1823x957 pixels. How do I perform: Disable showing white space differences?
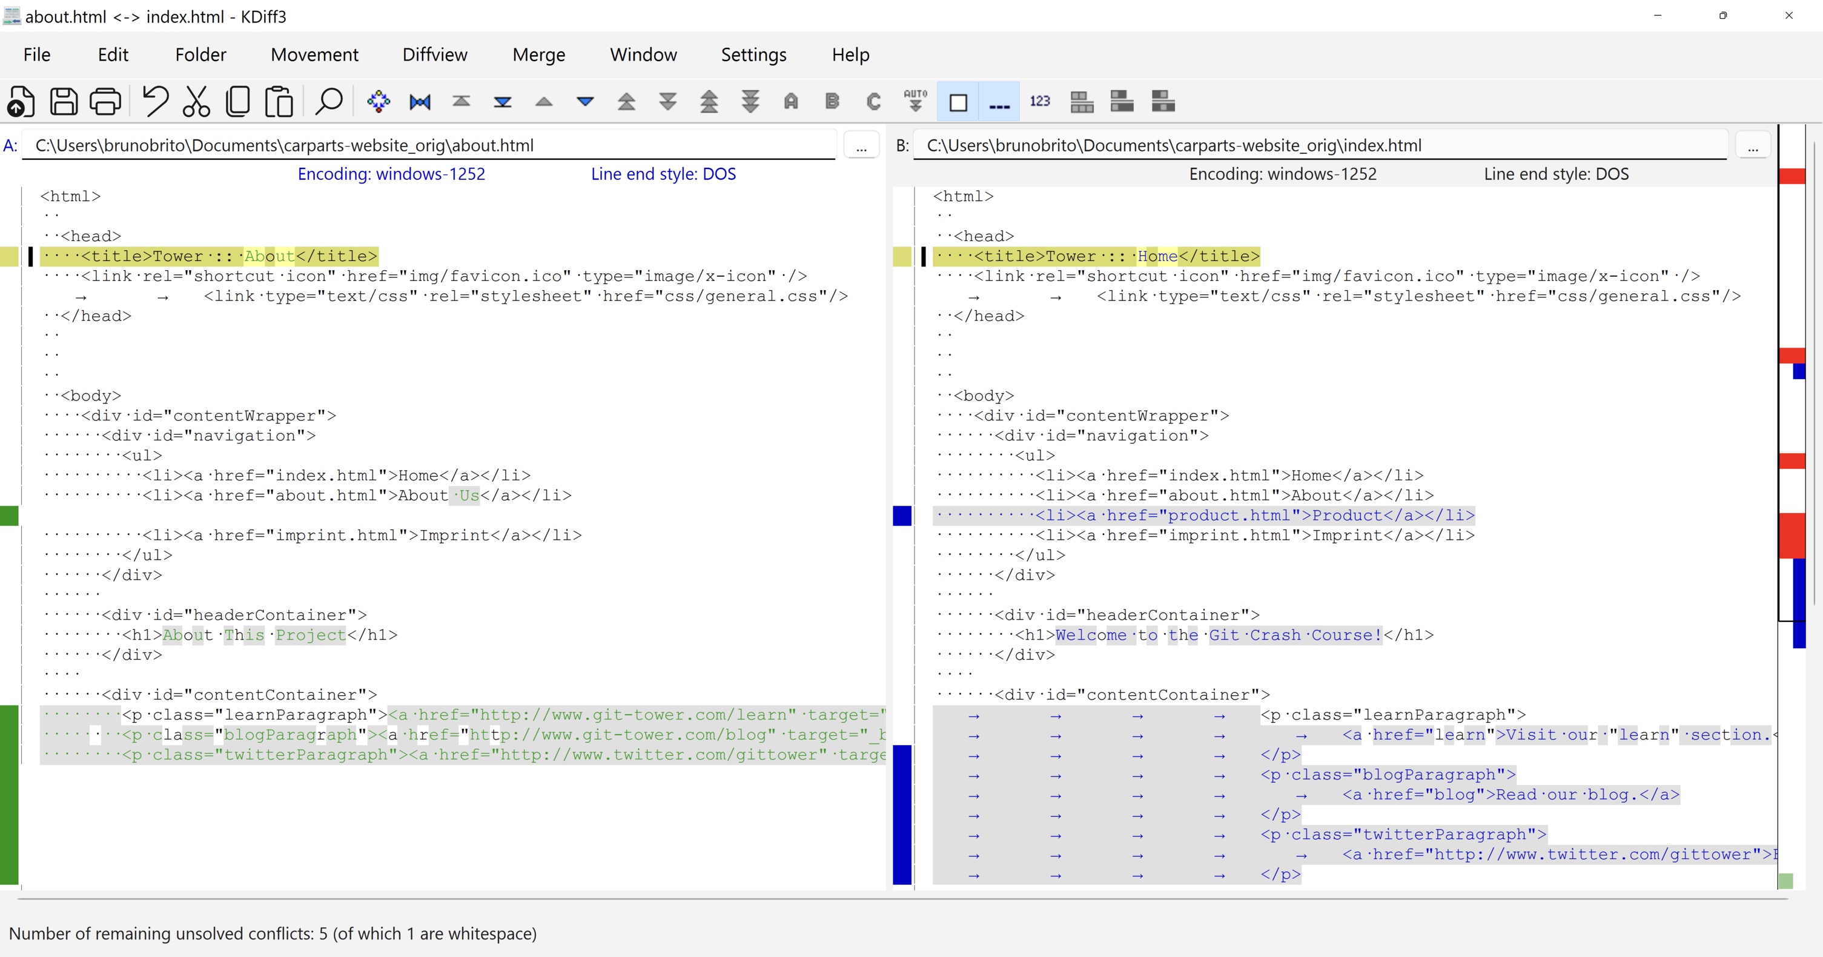click(999, 101)
